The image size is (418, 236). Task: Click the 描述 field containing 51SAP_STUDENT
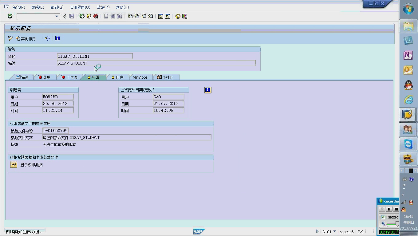coord(156,63)
